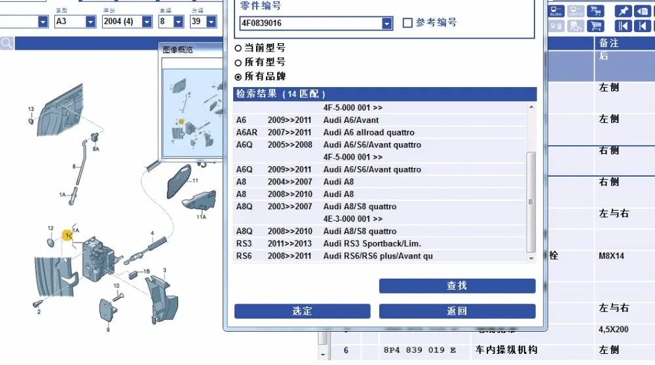Click the 选定 select button

pos(302,311)
